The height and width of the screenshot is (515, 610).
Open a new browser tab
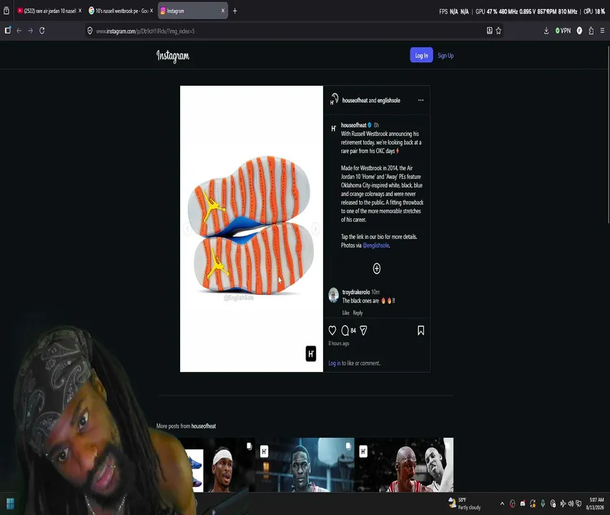235,11
